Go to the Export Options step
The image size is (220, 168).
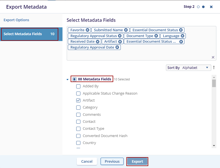[16, 20]
